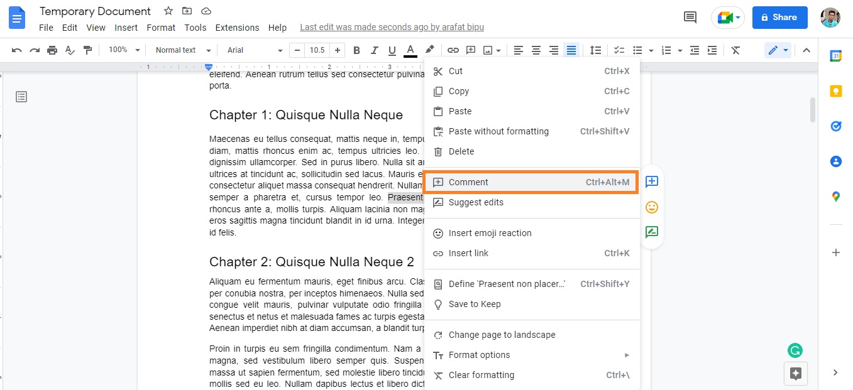Run the spelling and grammar check
Screen dimensions: 853x390
pos(70,50)
